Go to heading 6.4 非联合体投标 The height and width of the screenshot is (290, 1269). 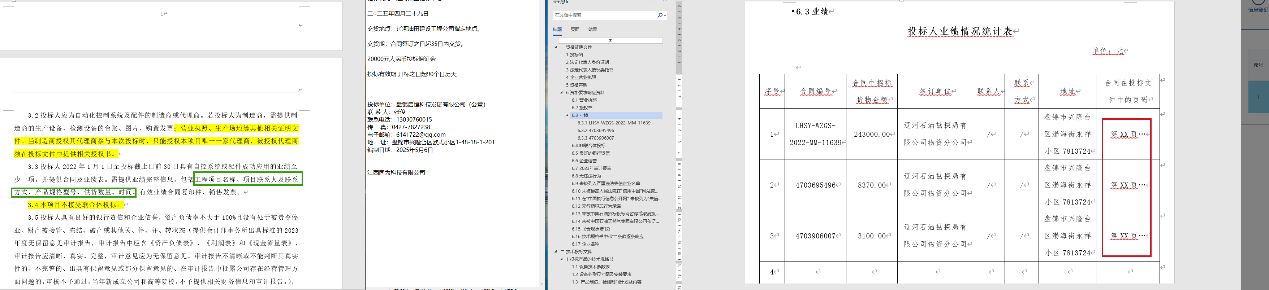[589, 145]
